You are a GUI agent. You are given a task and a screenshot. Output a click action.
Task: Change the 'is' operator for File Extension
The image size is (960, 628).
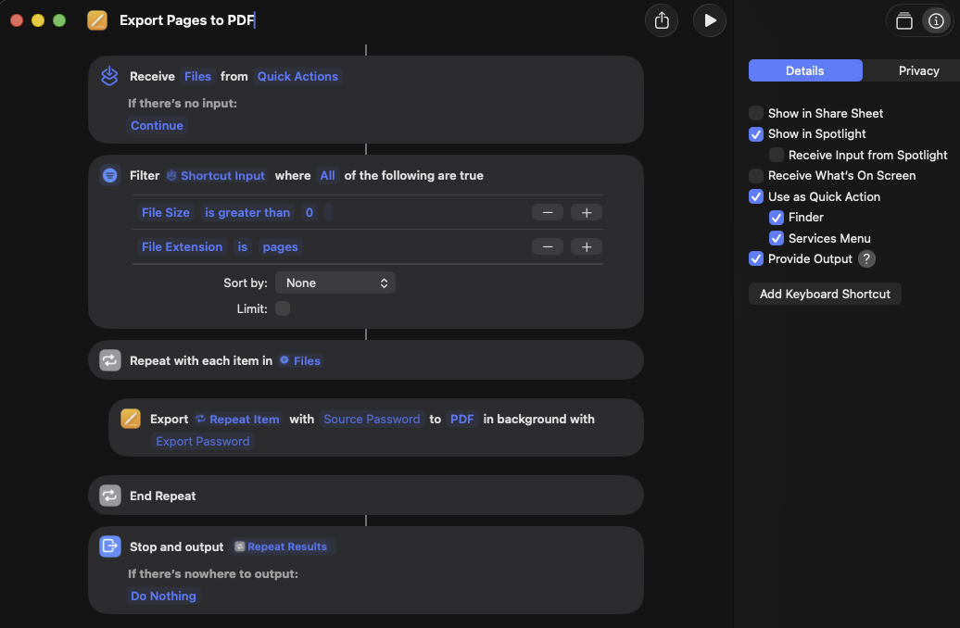[x=243, y=246]
